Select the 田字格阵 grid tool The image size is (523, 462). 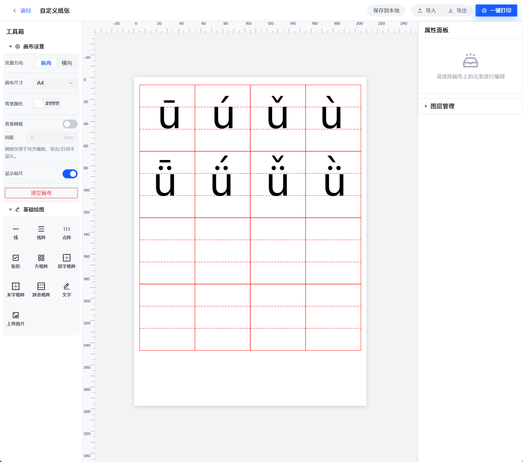click(67, 261)
